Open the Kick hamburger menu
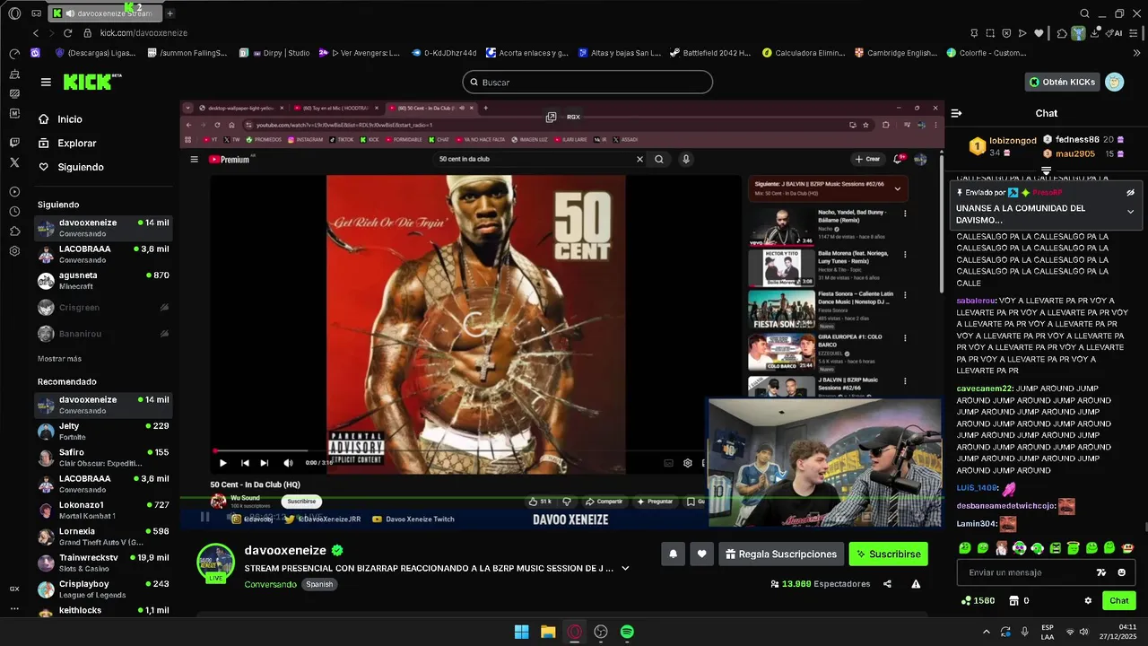 [x=46, y=82]
